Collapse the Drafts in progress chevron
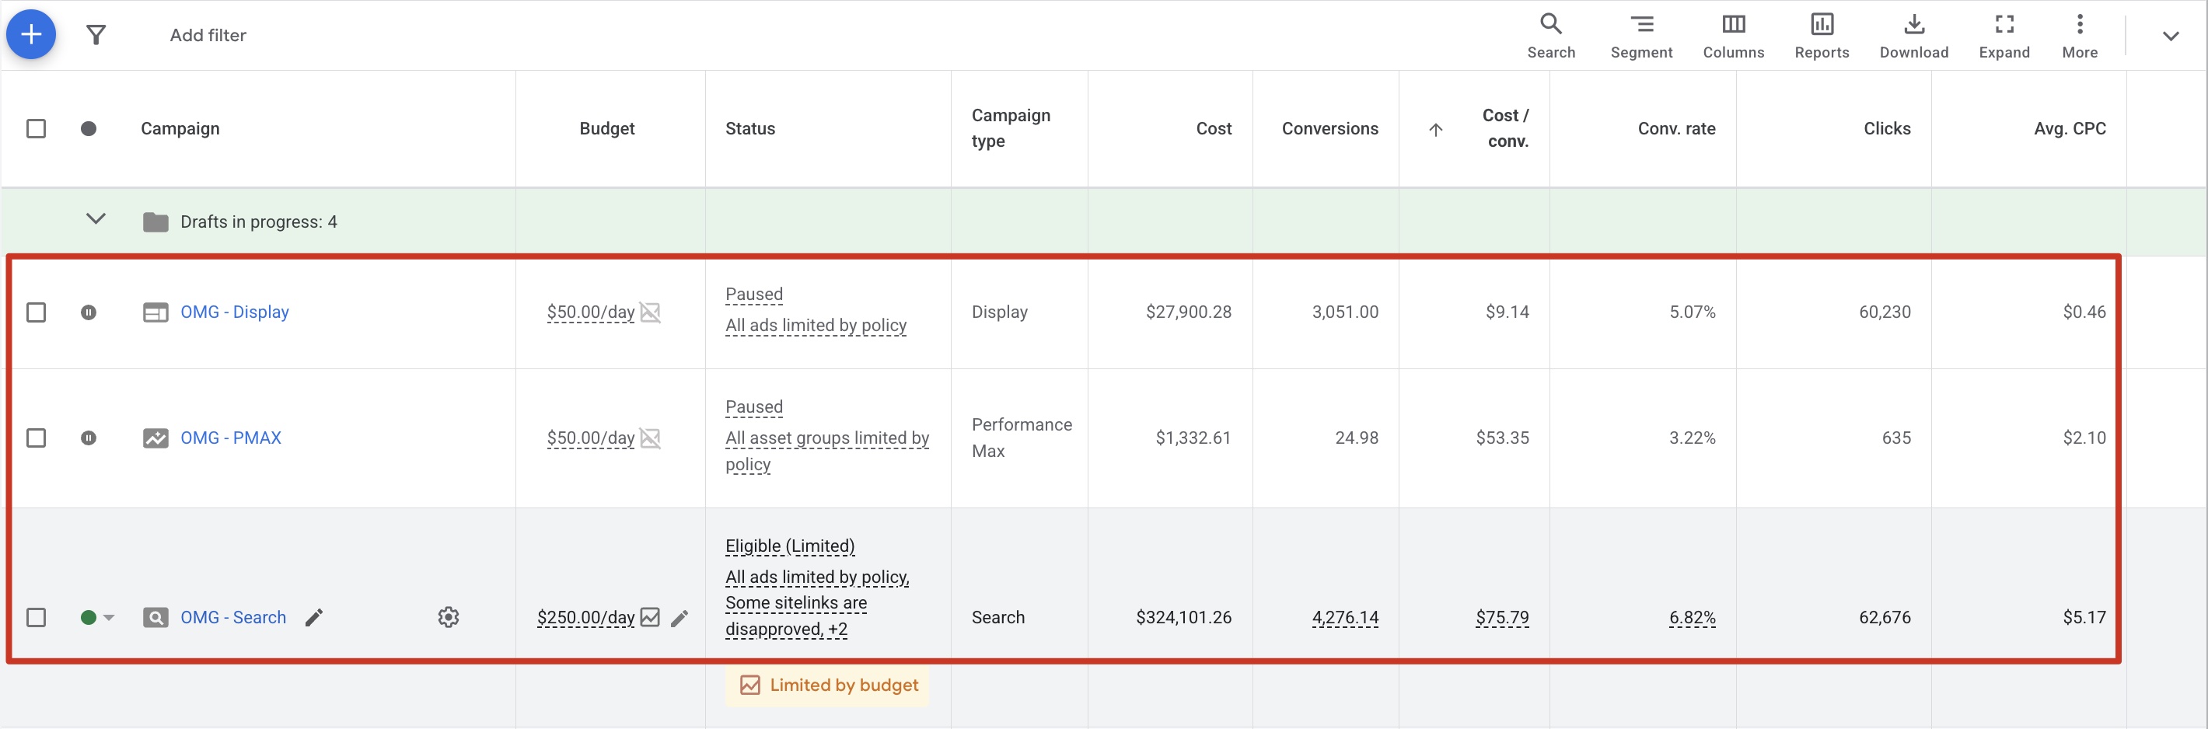2208x729 pixels. [x=96, y=219]
